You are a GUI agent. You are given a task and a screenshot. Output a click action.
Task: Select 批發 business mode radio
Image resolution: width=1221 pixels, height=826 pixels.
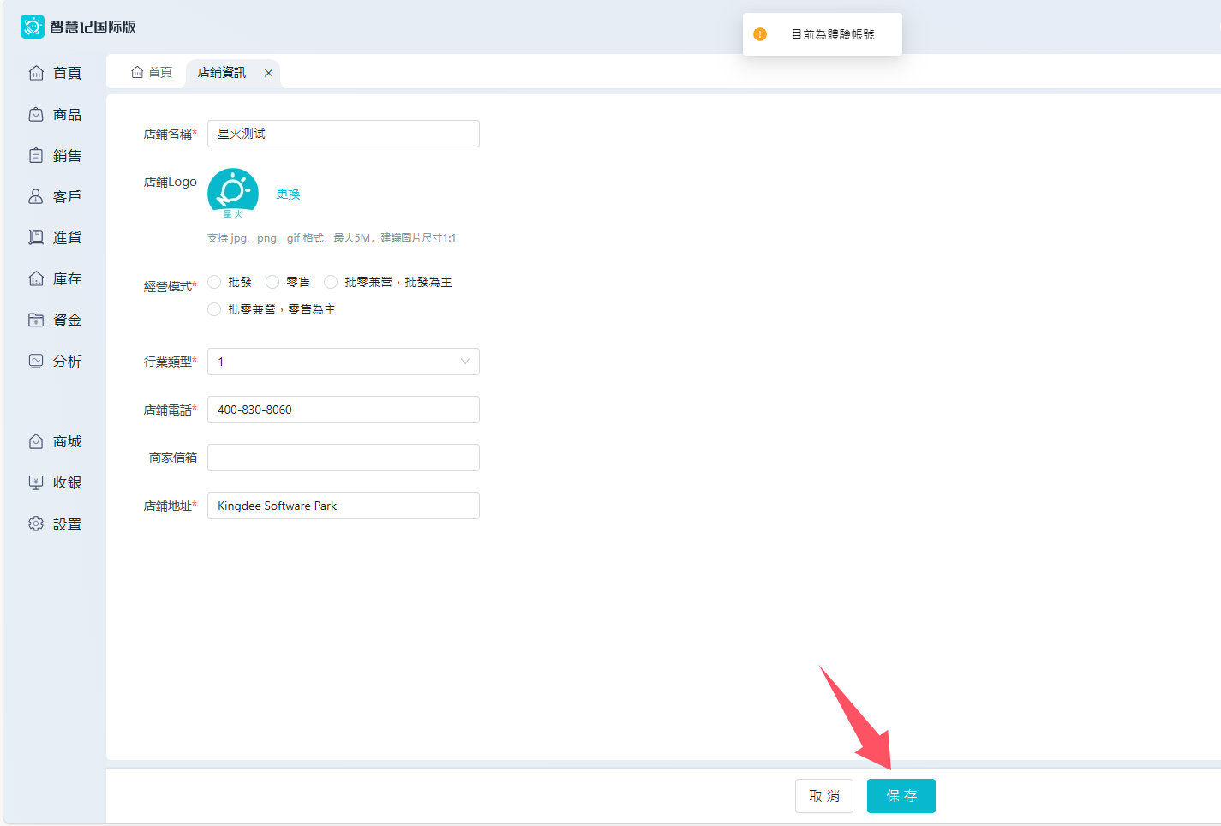[x=215, y=282]
